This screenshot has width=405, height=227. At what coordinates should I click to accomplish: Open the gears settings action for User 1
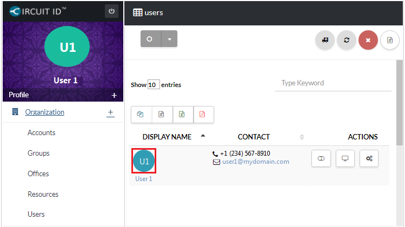pos(369,158)
